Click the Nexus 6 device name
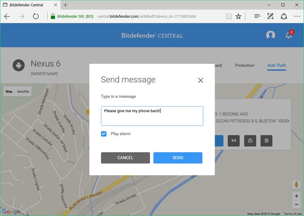 pyautogui.click(x=46, y=64)
